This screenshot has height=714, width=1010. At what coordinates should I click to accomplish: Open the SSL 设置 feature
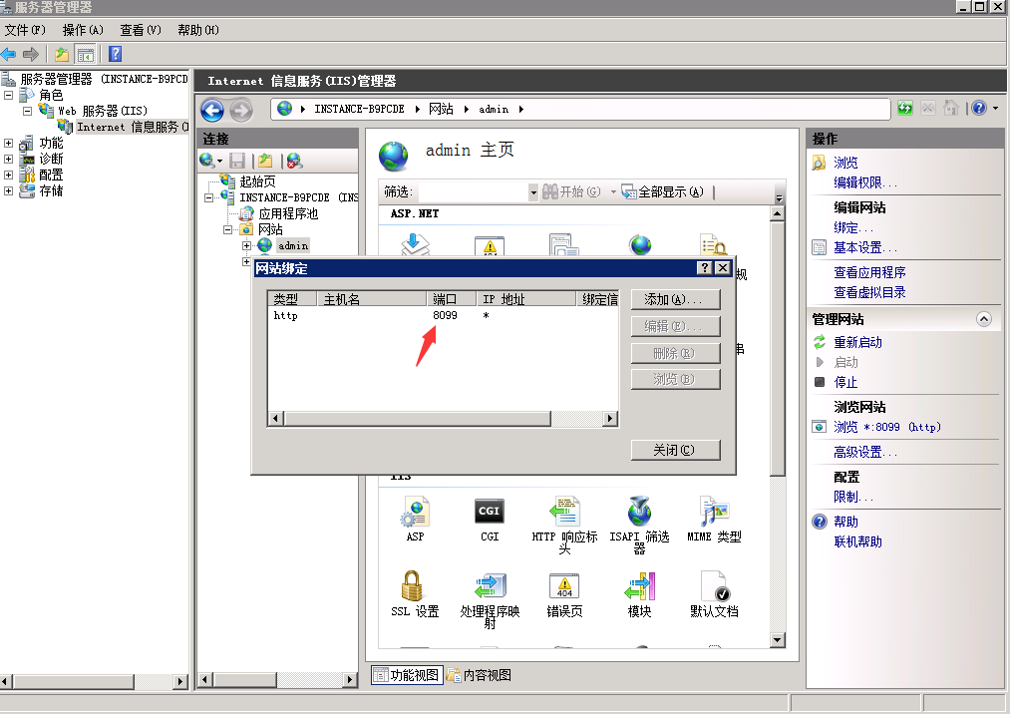415,594
